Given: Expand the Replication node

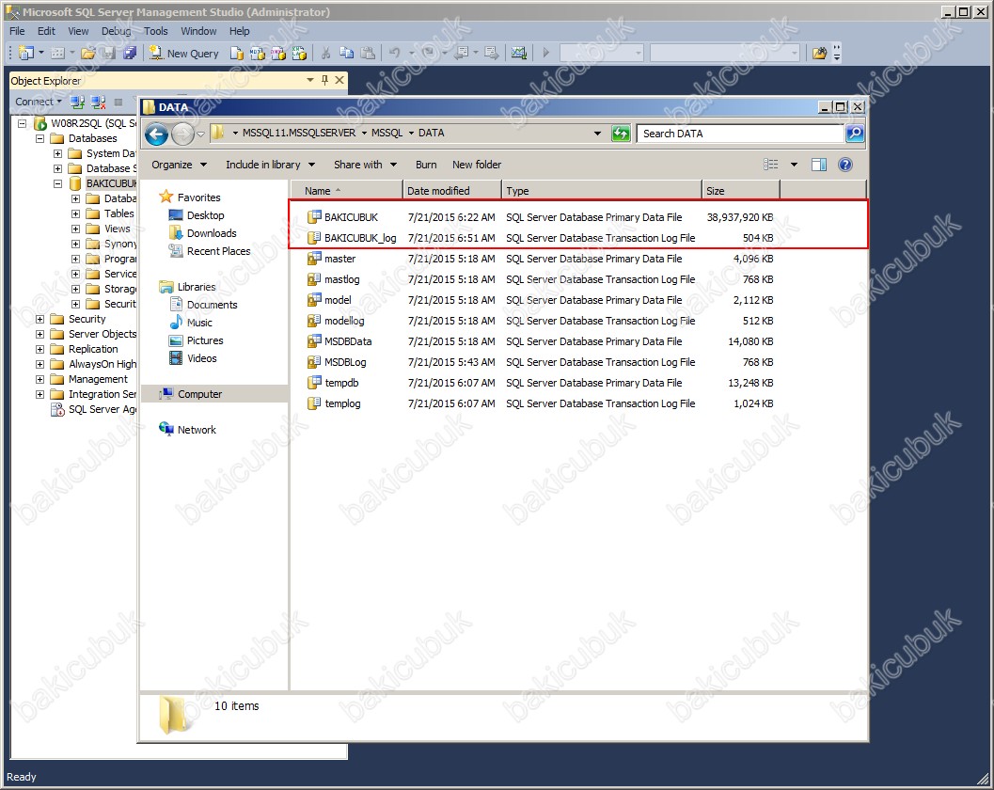Looking at the screenshot, I should [39, 349].
